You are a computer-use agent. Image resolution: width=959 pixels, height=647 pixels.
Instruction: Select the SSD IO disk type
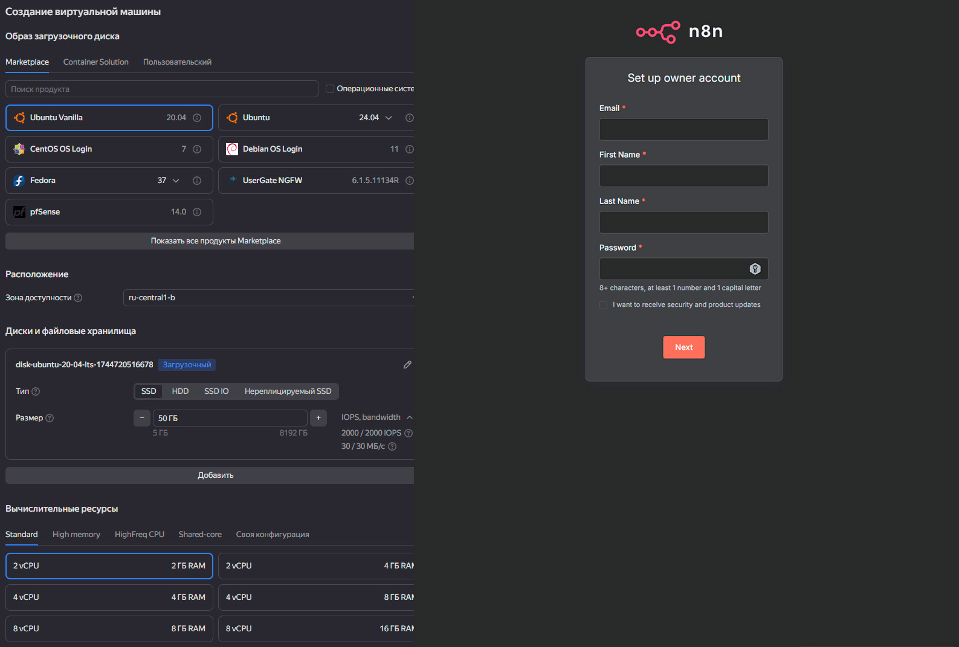216,391
